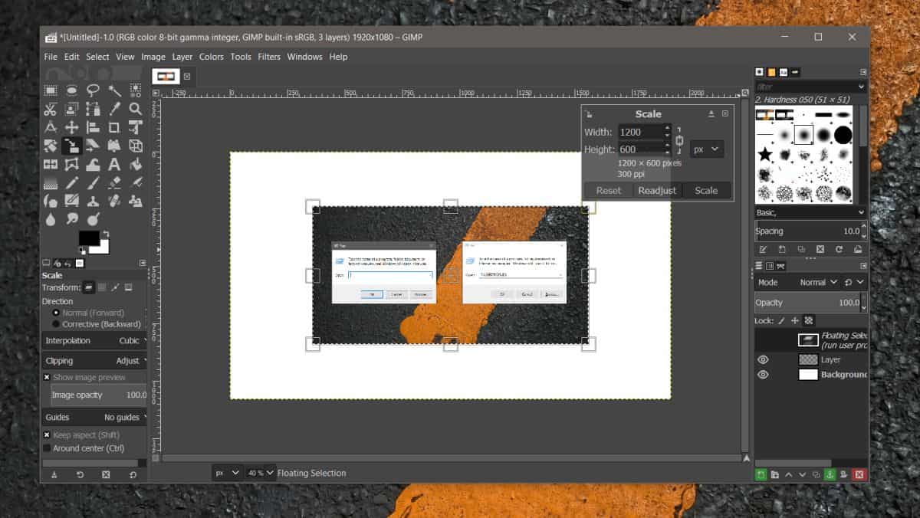Viewport: 920px width, 518px height.
Task: Hide the Background layer via eye icon
Action: [763, 375]
